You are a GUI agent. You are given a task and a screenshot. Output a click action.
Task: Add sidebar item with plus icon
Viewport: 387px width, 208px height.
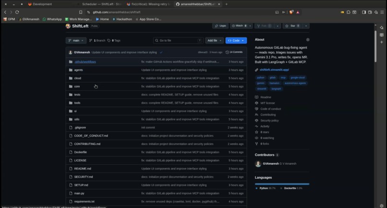click(382, 42)
